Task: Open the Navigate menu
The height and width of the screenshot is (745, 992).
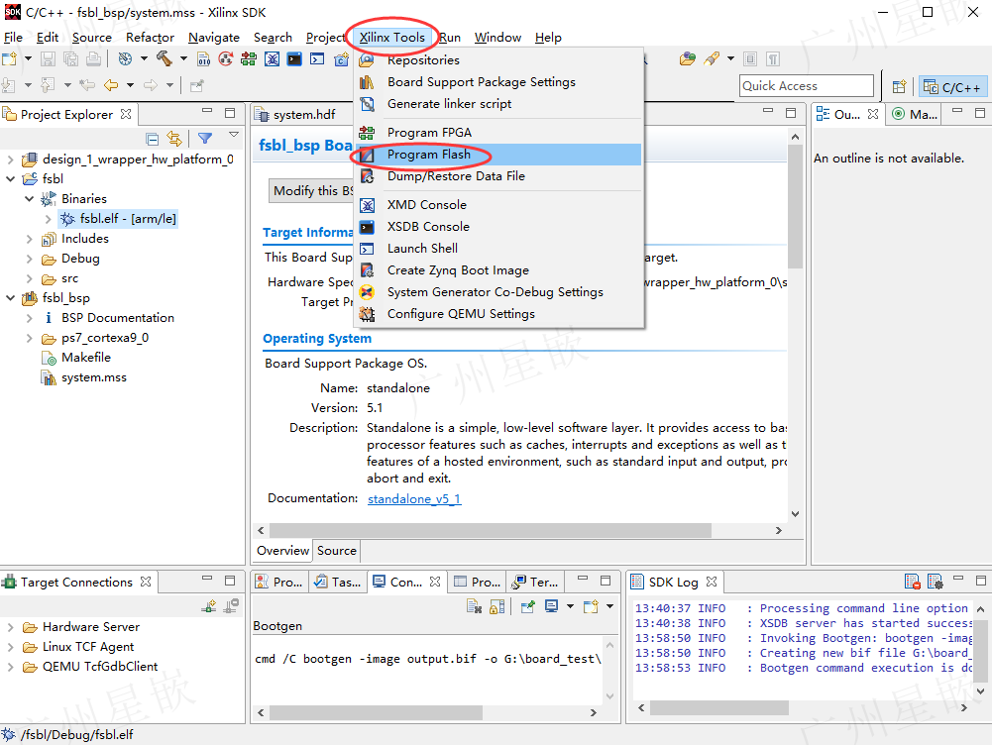Action: [x=214, y=38]
